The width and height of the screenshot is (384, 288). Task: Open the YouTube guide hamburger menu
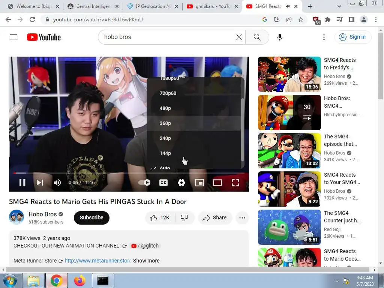tap(13, 37)
